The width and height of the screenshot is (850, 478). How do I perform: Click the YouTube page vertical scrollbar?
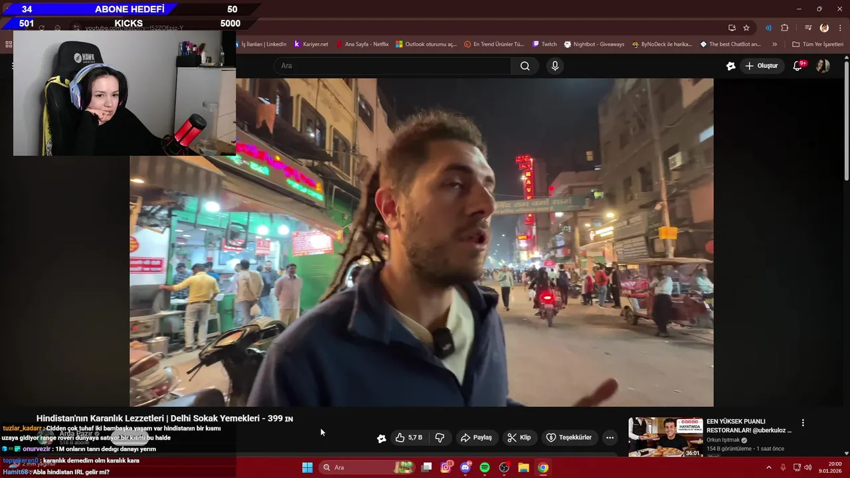(846, 119)
